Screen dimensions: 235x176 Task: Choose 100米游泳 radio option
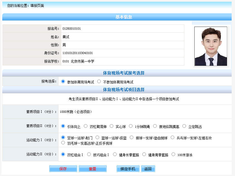(173, 154)
